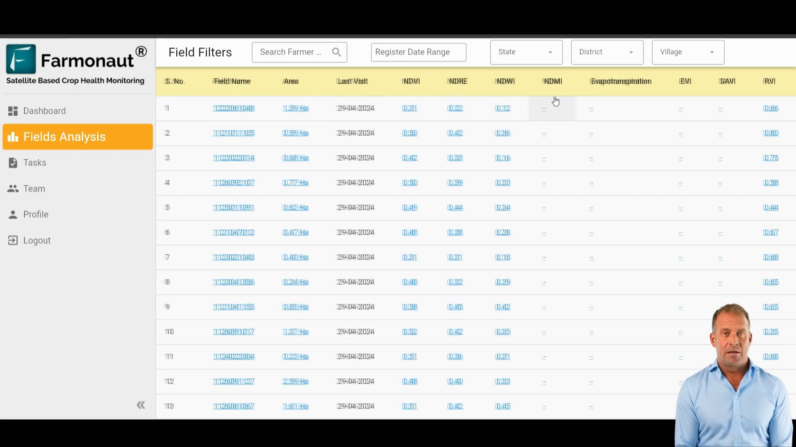Open the field name link in row 10
The image size is (796, 447).
233,332
